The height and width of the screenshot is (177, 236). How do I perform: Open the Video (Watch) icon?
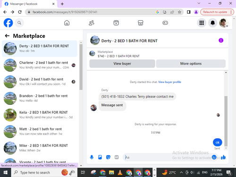(x=116, y=23)
